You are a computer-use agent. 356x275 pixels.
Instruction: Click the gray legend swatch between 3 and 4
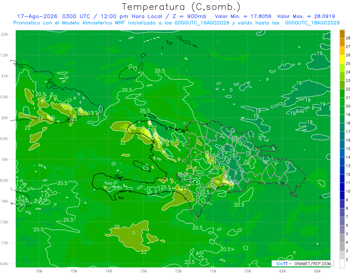point(342,247)
